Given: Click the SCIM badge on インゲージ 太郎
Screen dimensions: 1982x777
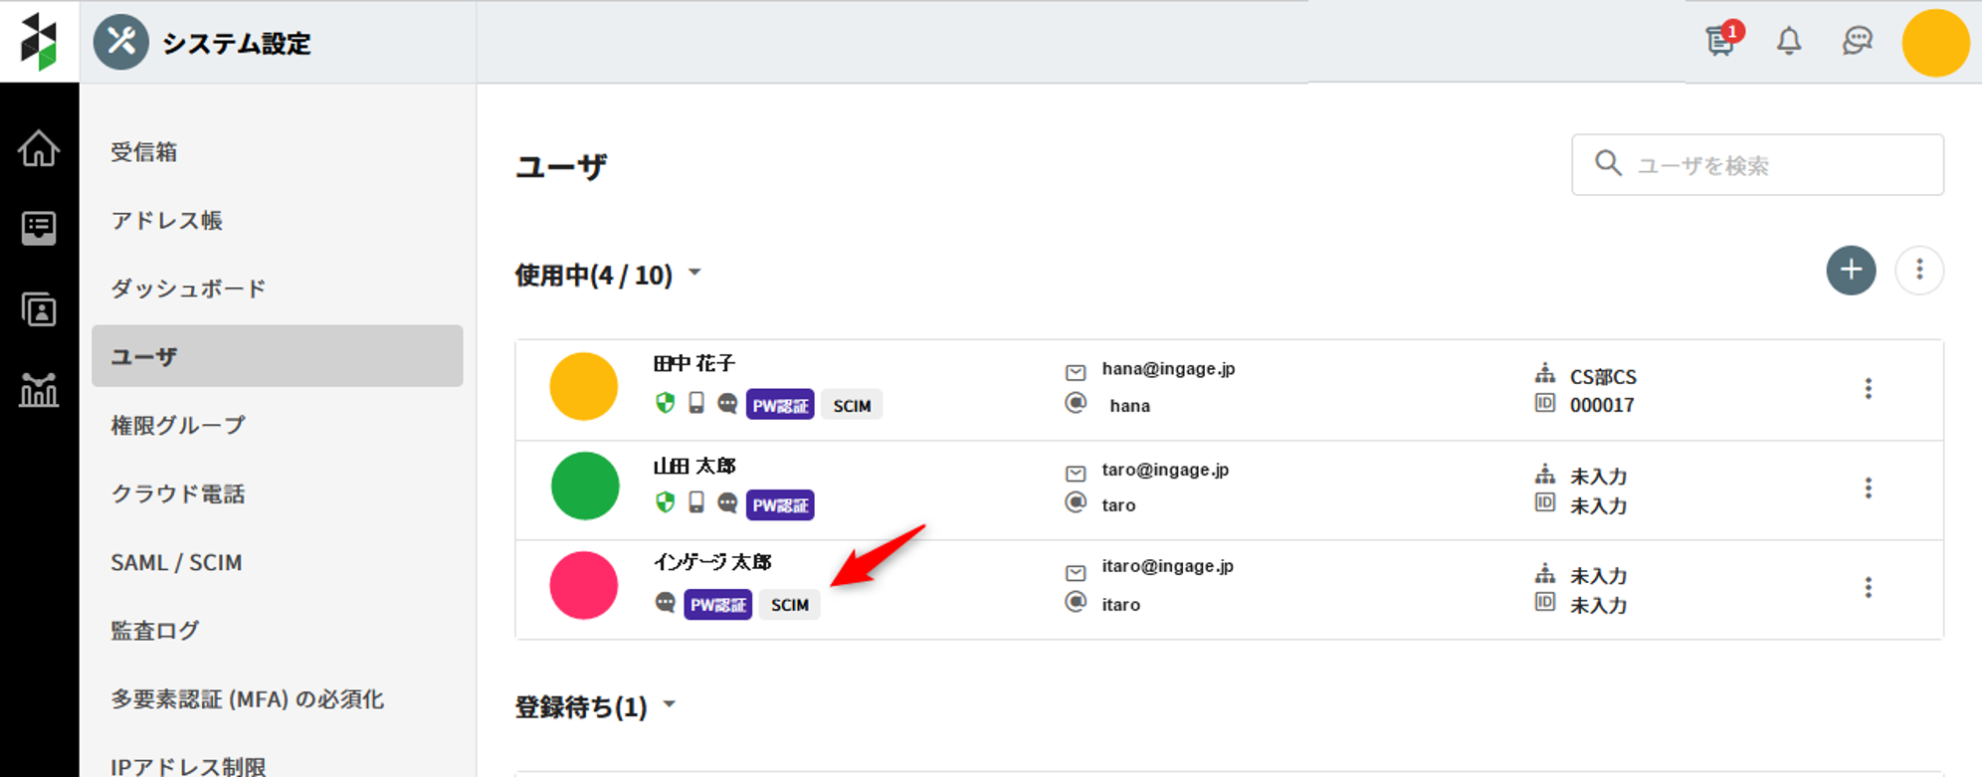Looking at the screenshot, I should (x=790, y=605).
